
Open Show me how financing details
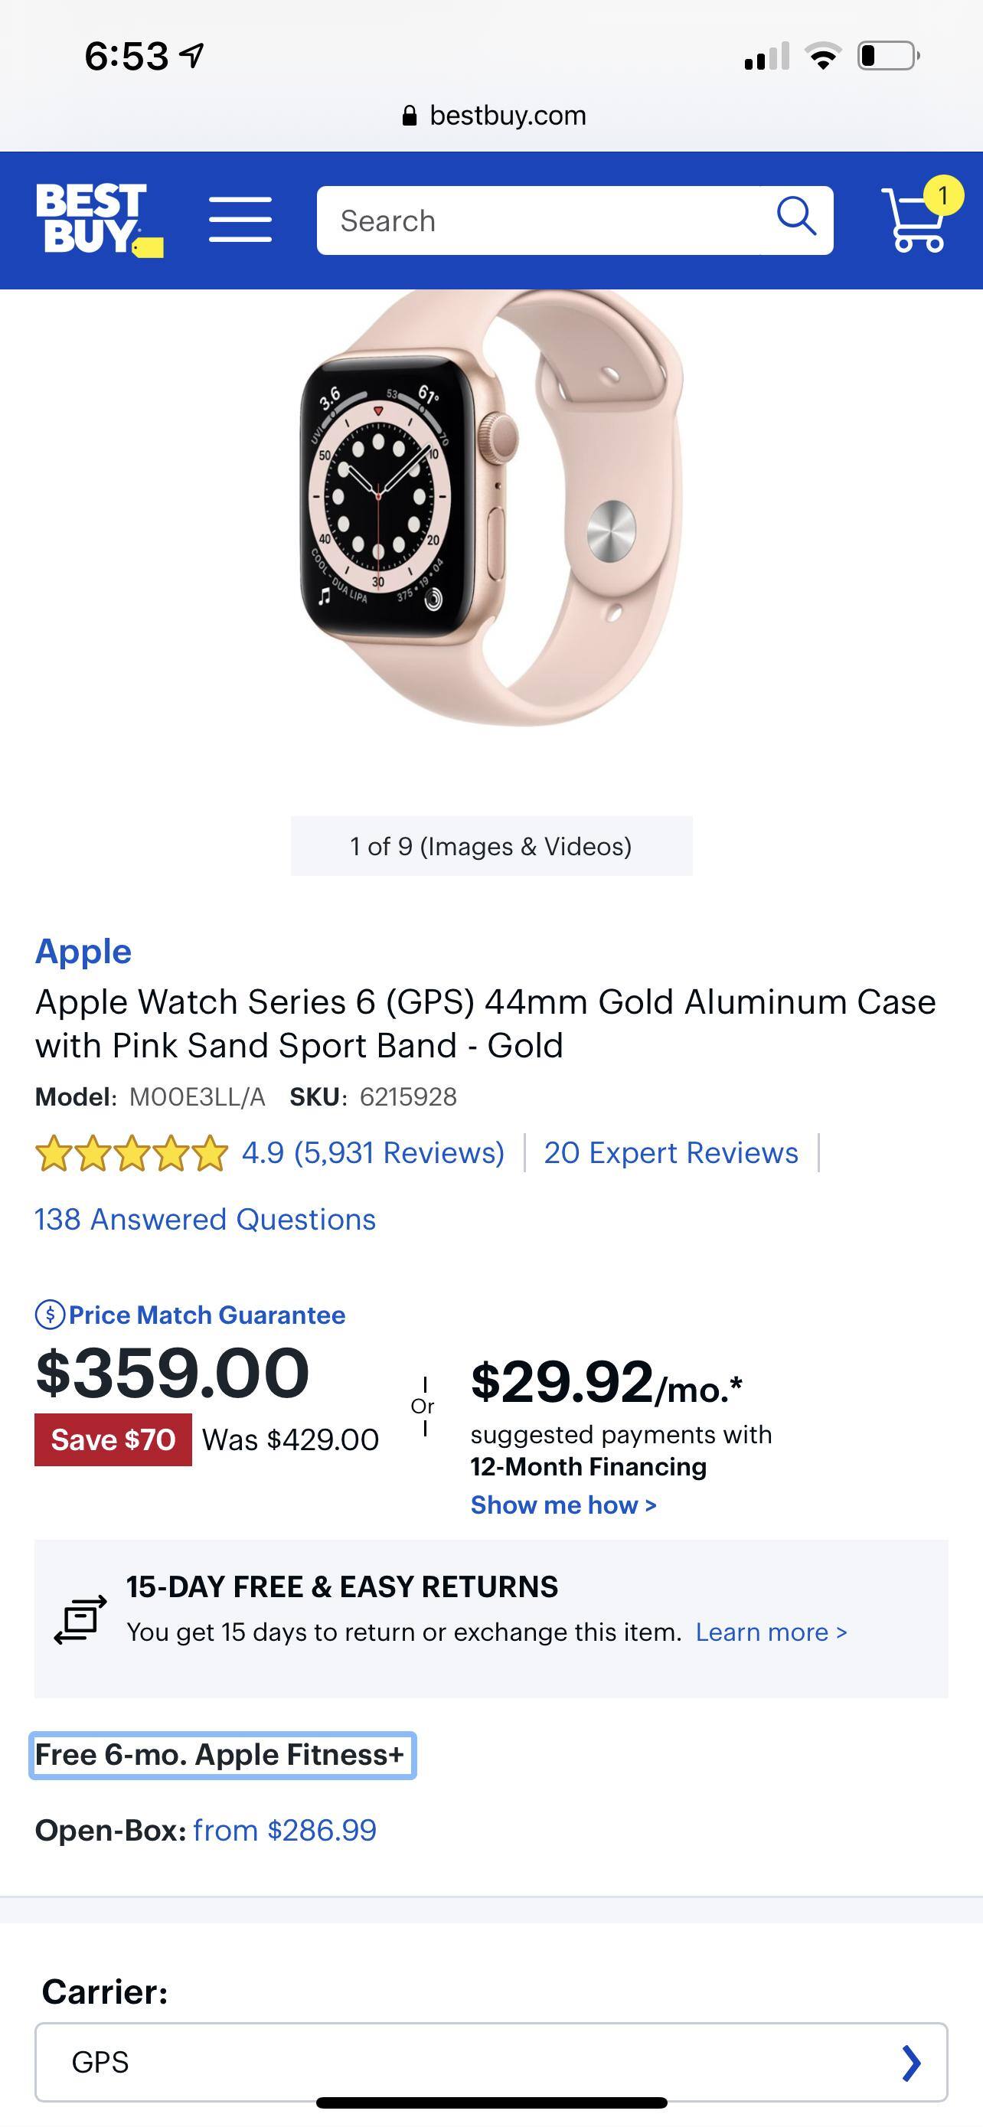pyautogui.click(x=563, y=1505)
